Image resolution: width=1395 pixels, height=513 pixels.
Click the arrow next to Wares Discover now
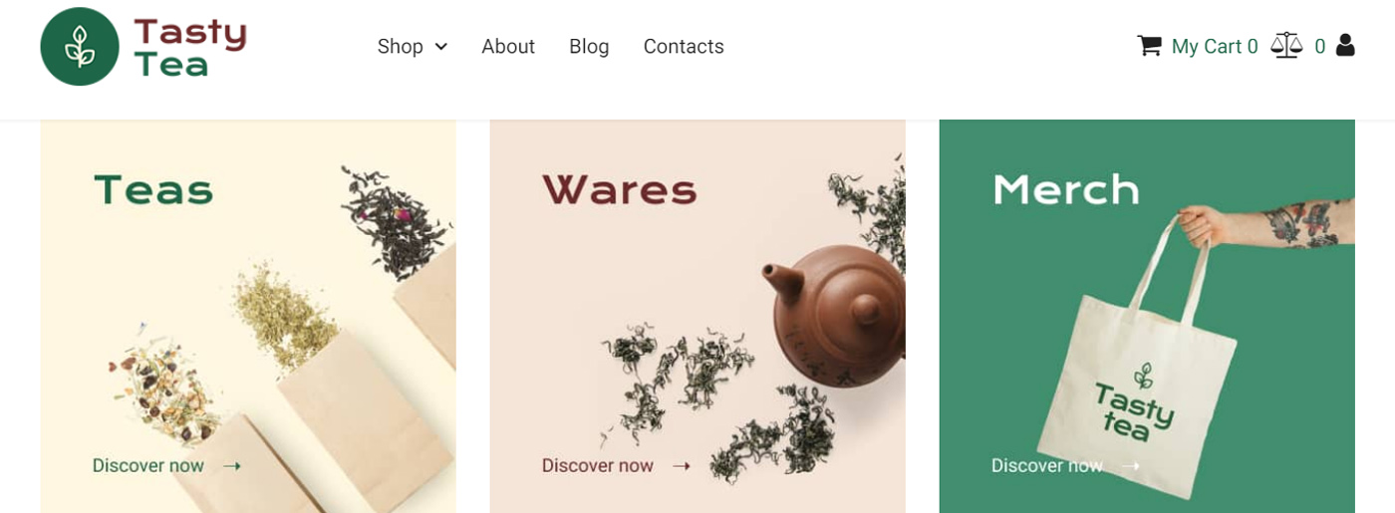(x=682, y=466)
